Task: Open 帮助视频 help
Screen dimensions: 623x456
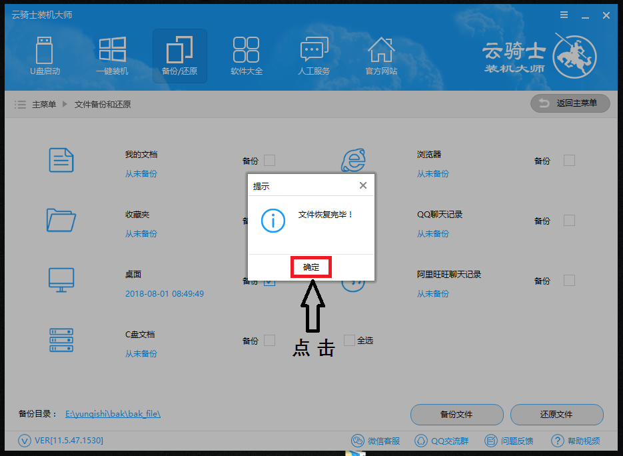Action: 576,441
